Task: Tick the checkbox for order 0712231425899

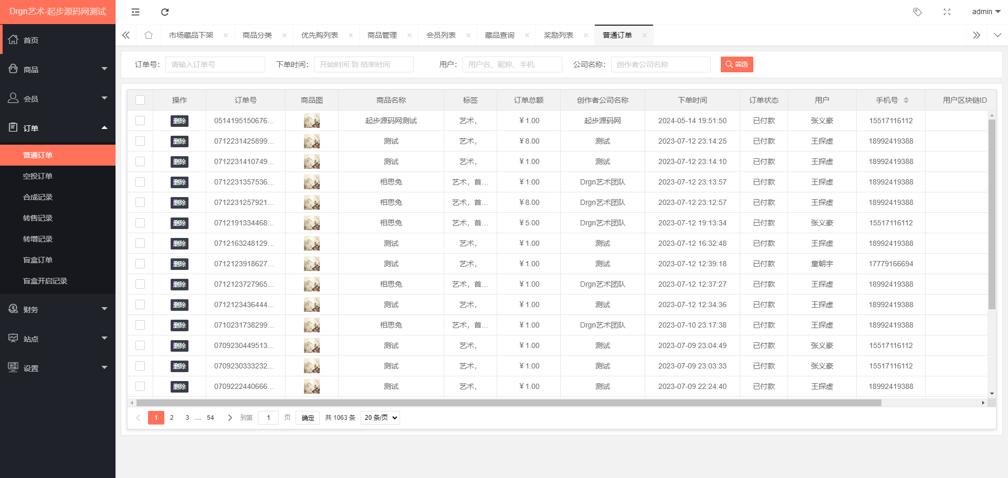Action: pyautogui.click(x=140, y=141)
